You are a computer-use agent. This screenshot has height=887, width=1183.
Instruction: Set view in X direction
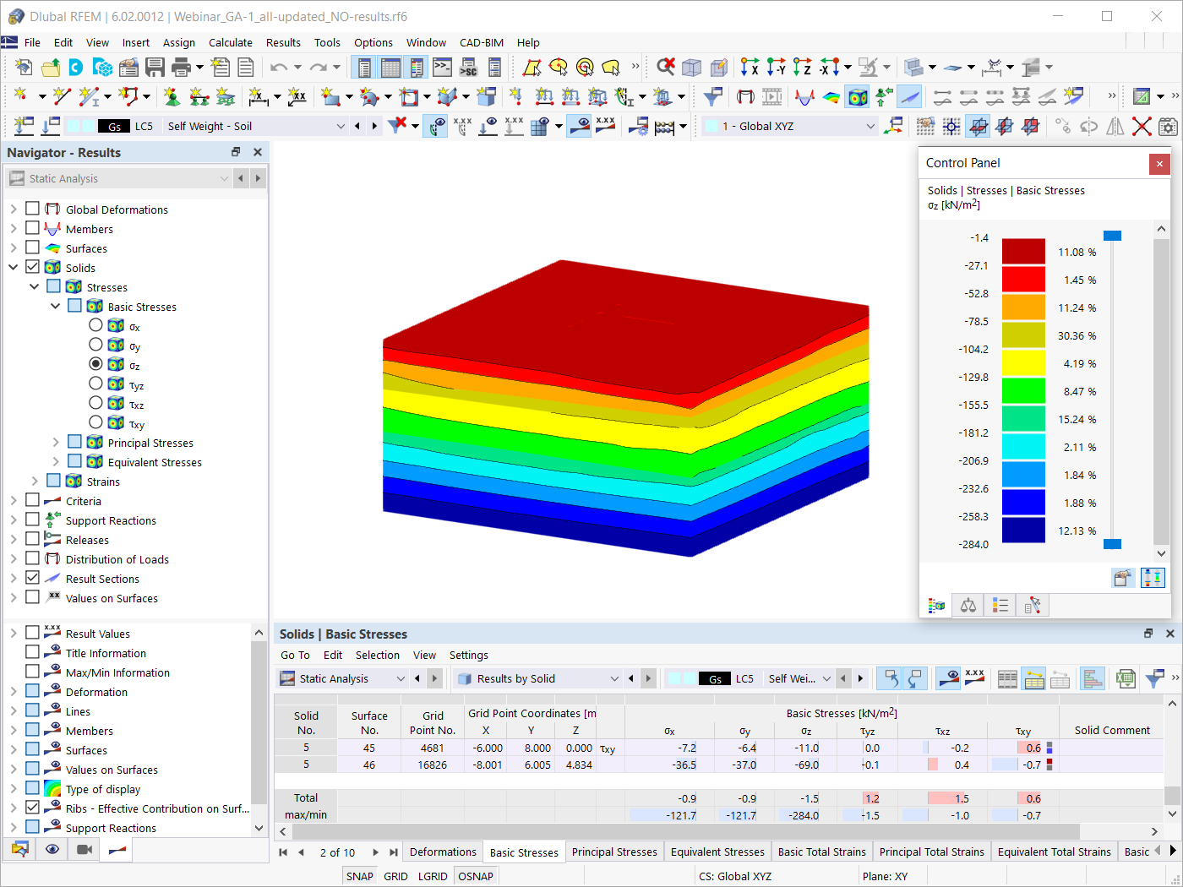(x=750, y=68)
